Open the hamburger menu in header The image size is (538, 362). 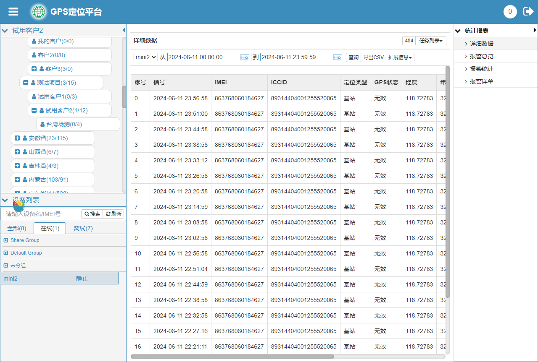click(13, 12)
